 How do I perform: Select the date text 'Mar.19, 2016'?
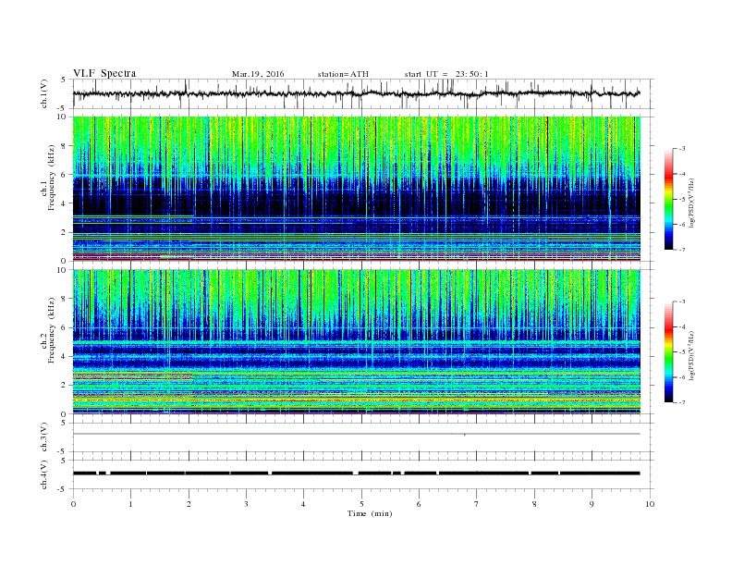click(x=258, y=74)
